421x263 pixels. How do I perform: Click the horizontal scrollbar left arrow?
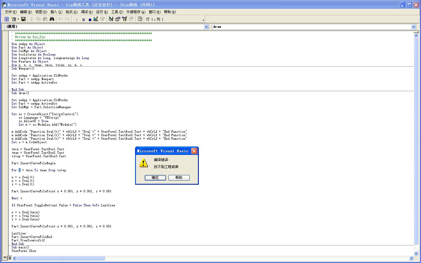click(15, 258)
